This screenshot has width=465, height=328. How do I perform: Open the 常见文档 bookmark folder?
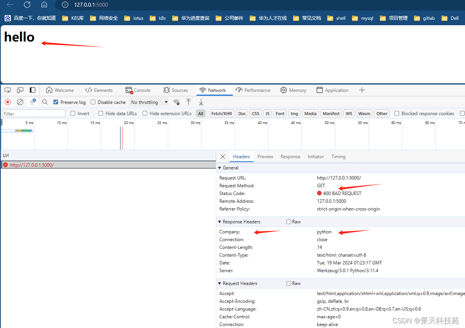click(307, 18)
